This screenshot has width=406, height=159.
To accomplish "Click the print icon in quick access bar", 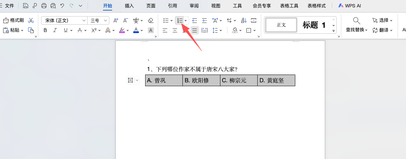I will pos(44,6).
